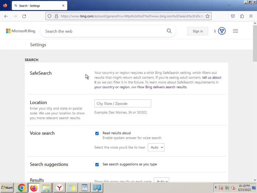
Task: Click the site security padlock icon
Action: pyautogui.click(x=56, y=16)
